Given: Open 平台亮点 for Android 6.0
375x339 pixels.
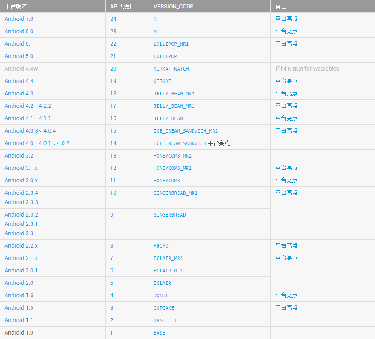Looking at the screenshot, I should (x=287, y=32).
